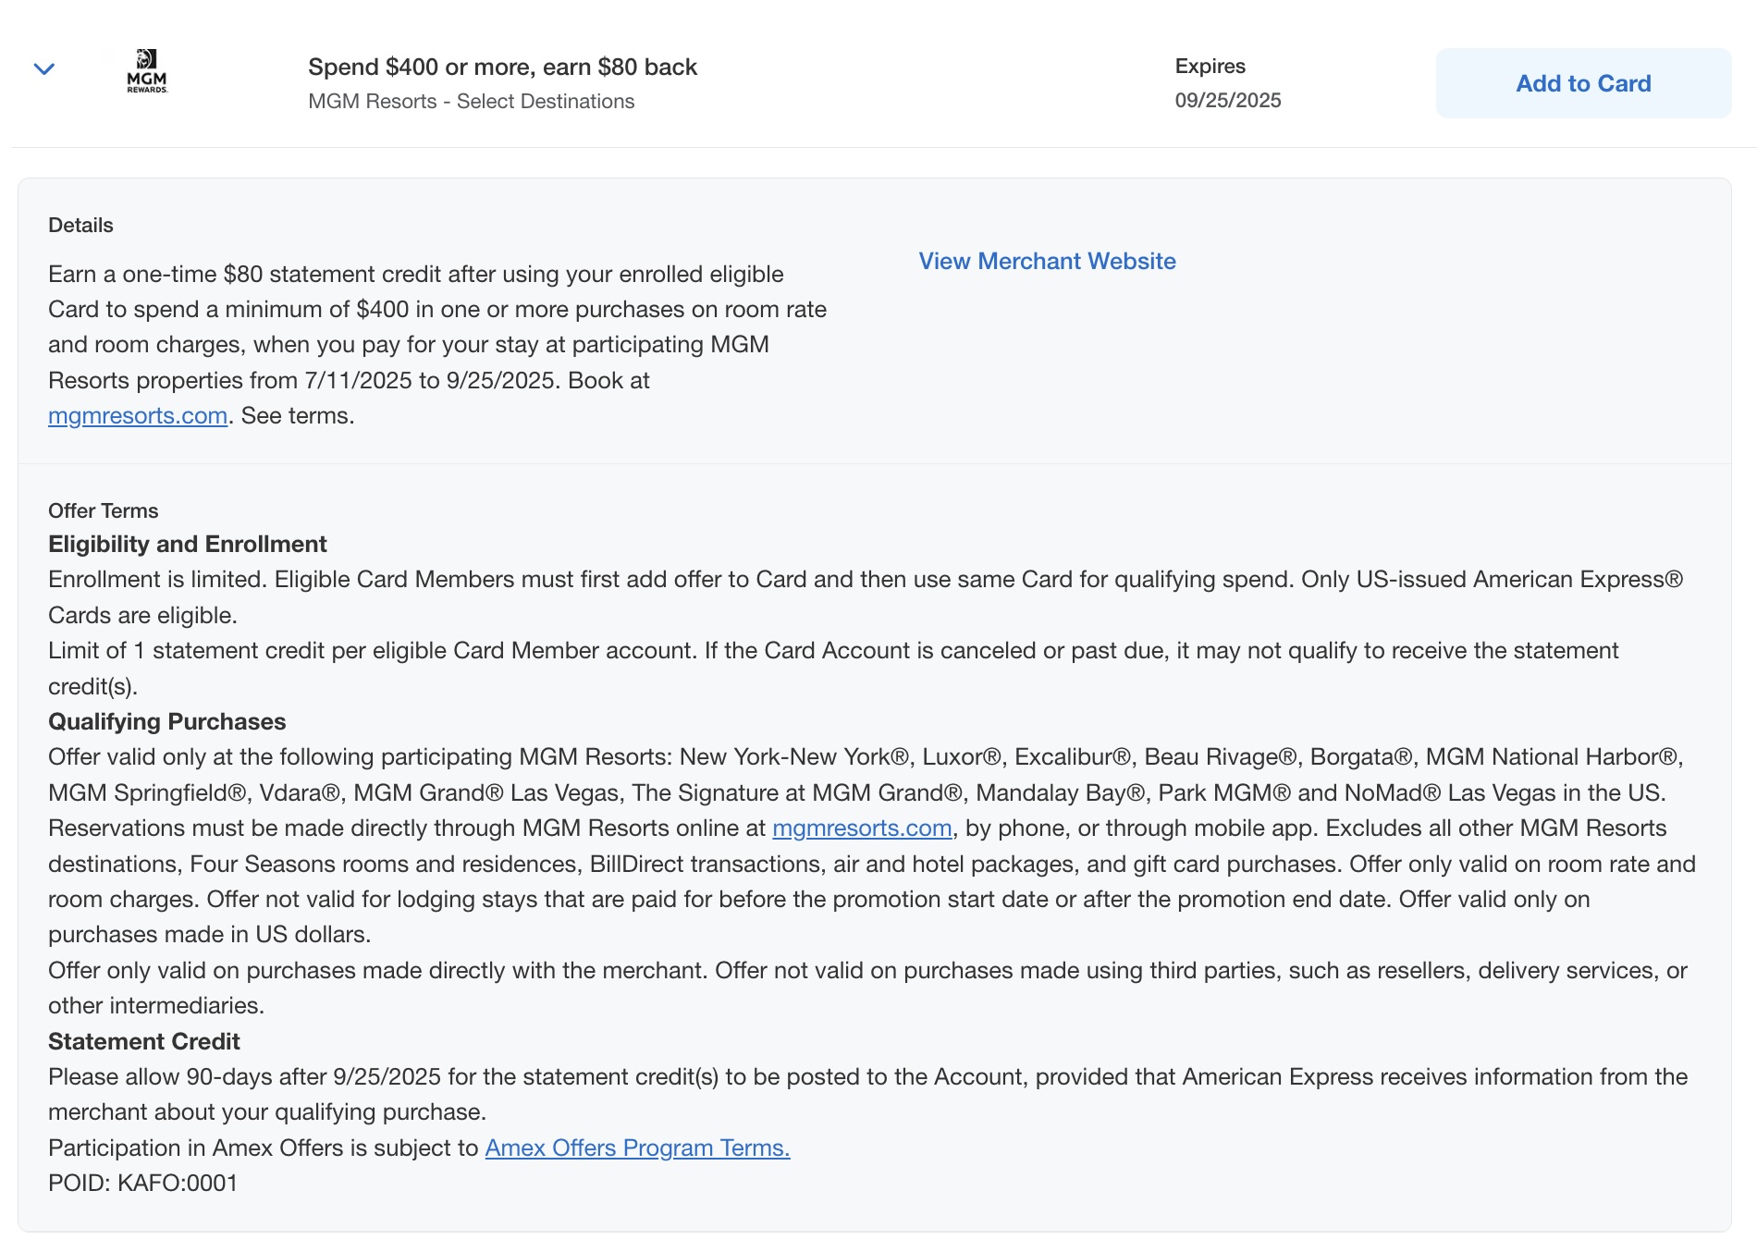Click the Expires label
This screenshot has height=1252, width=1757.
click(x=1210, y=67)
